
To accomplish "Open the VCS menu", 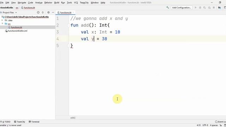I will coord(76,2).
